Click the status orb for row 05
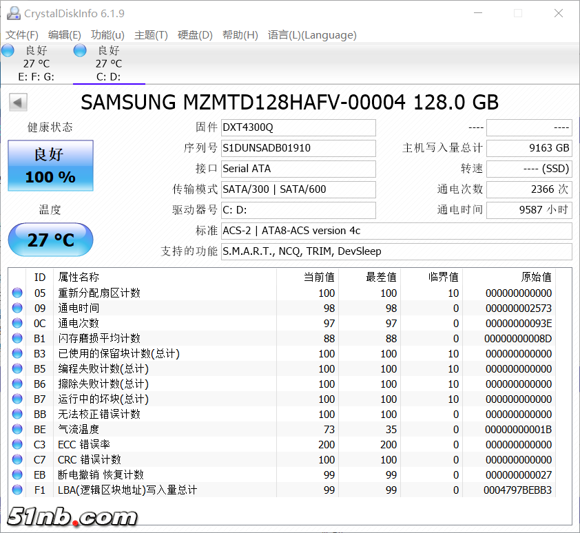This screenshot has width=580, height=533. click(x=17, y=293)
